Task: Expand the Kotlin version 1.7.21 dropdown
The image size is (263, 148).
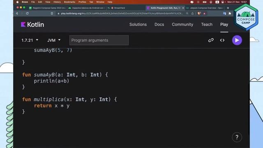Action: tap(30, 40)
